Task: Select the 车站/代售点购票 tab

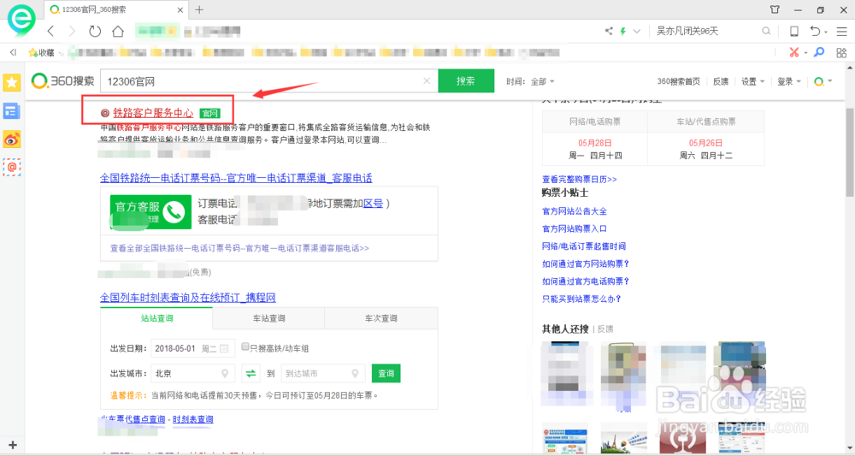Action: tap(706, 121)
